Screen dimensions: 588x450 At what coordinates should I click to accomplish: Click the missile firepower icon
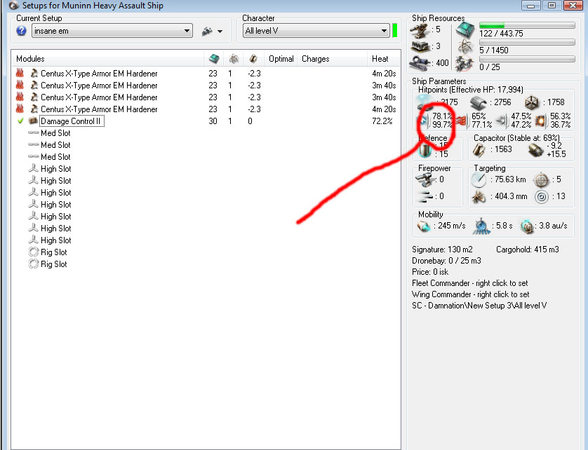coord(425,196)
